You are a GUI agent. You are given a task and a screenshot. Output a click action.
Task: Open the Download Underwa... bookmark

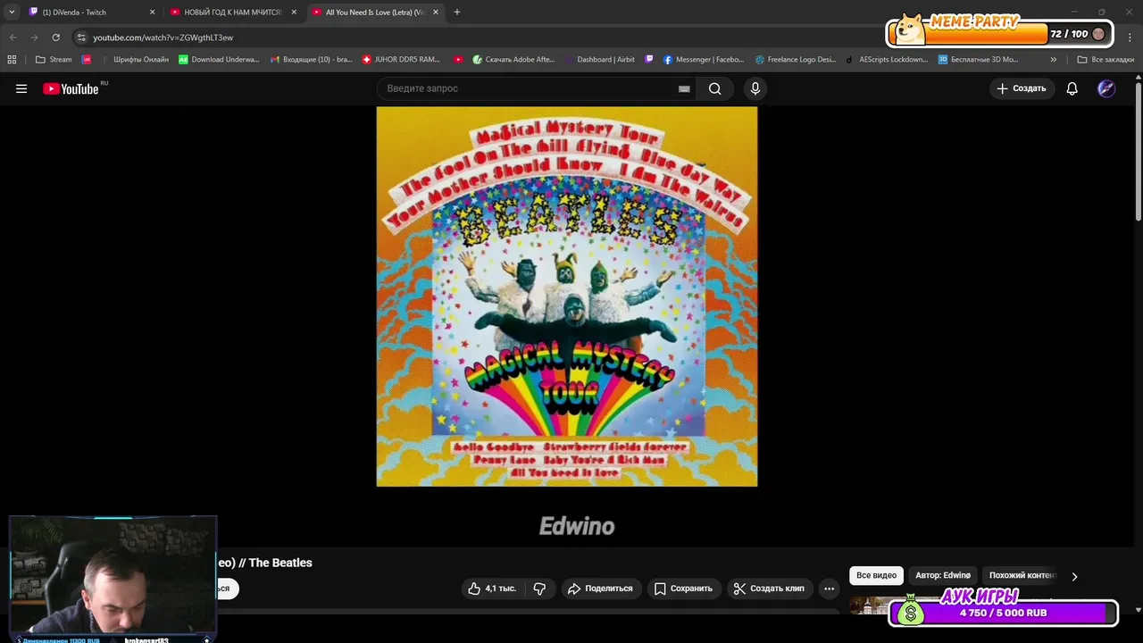[219, 60]
